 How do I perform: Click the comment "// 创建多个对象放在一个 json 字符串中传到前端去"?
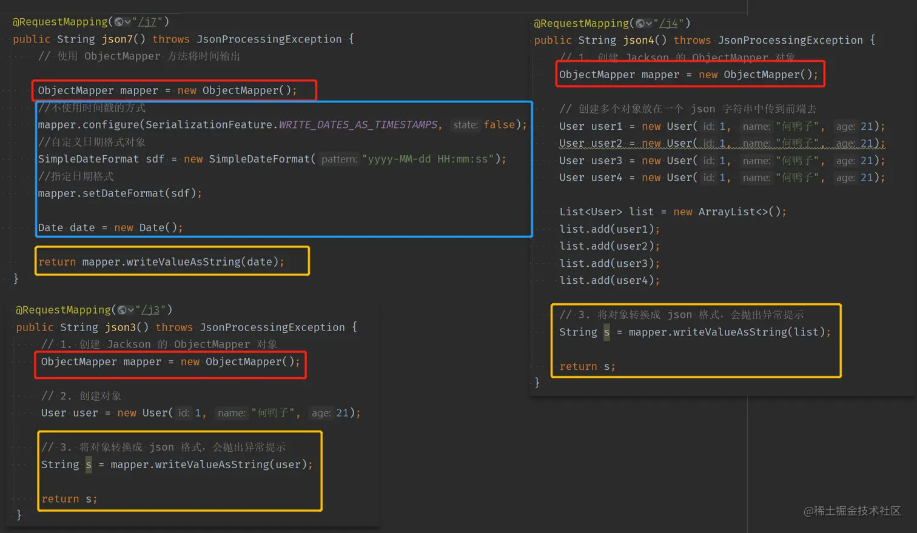tap(688, 109)
